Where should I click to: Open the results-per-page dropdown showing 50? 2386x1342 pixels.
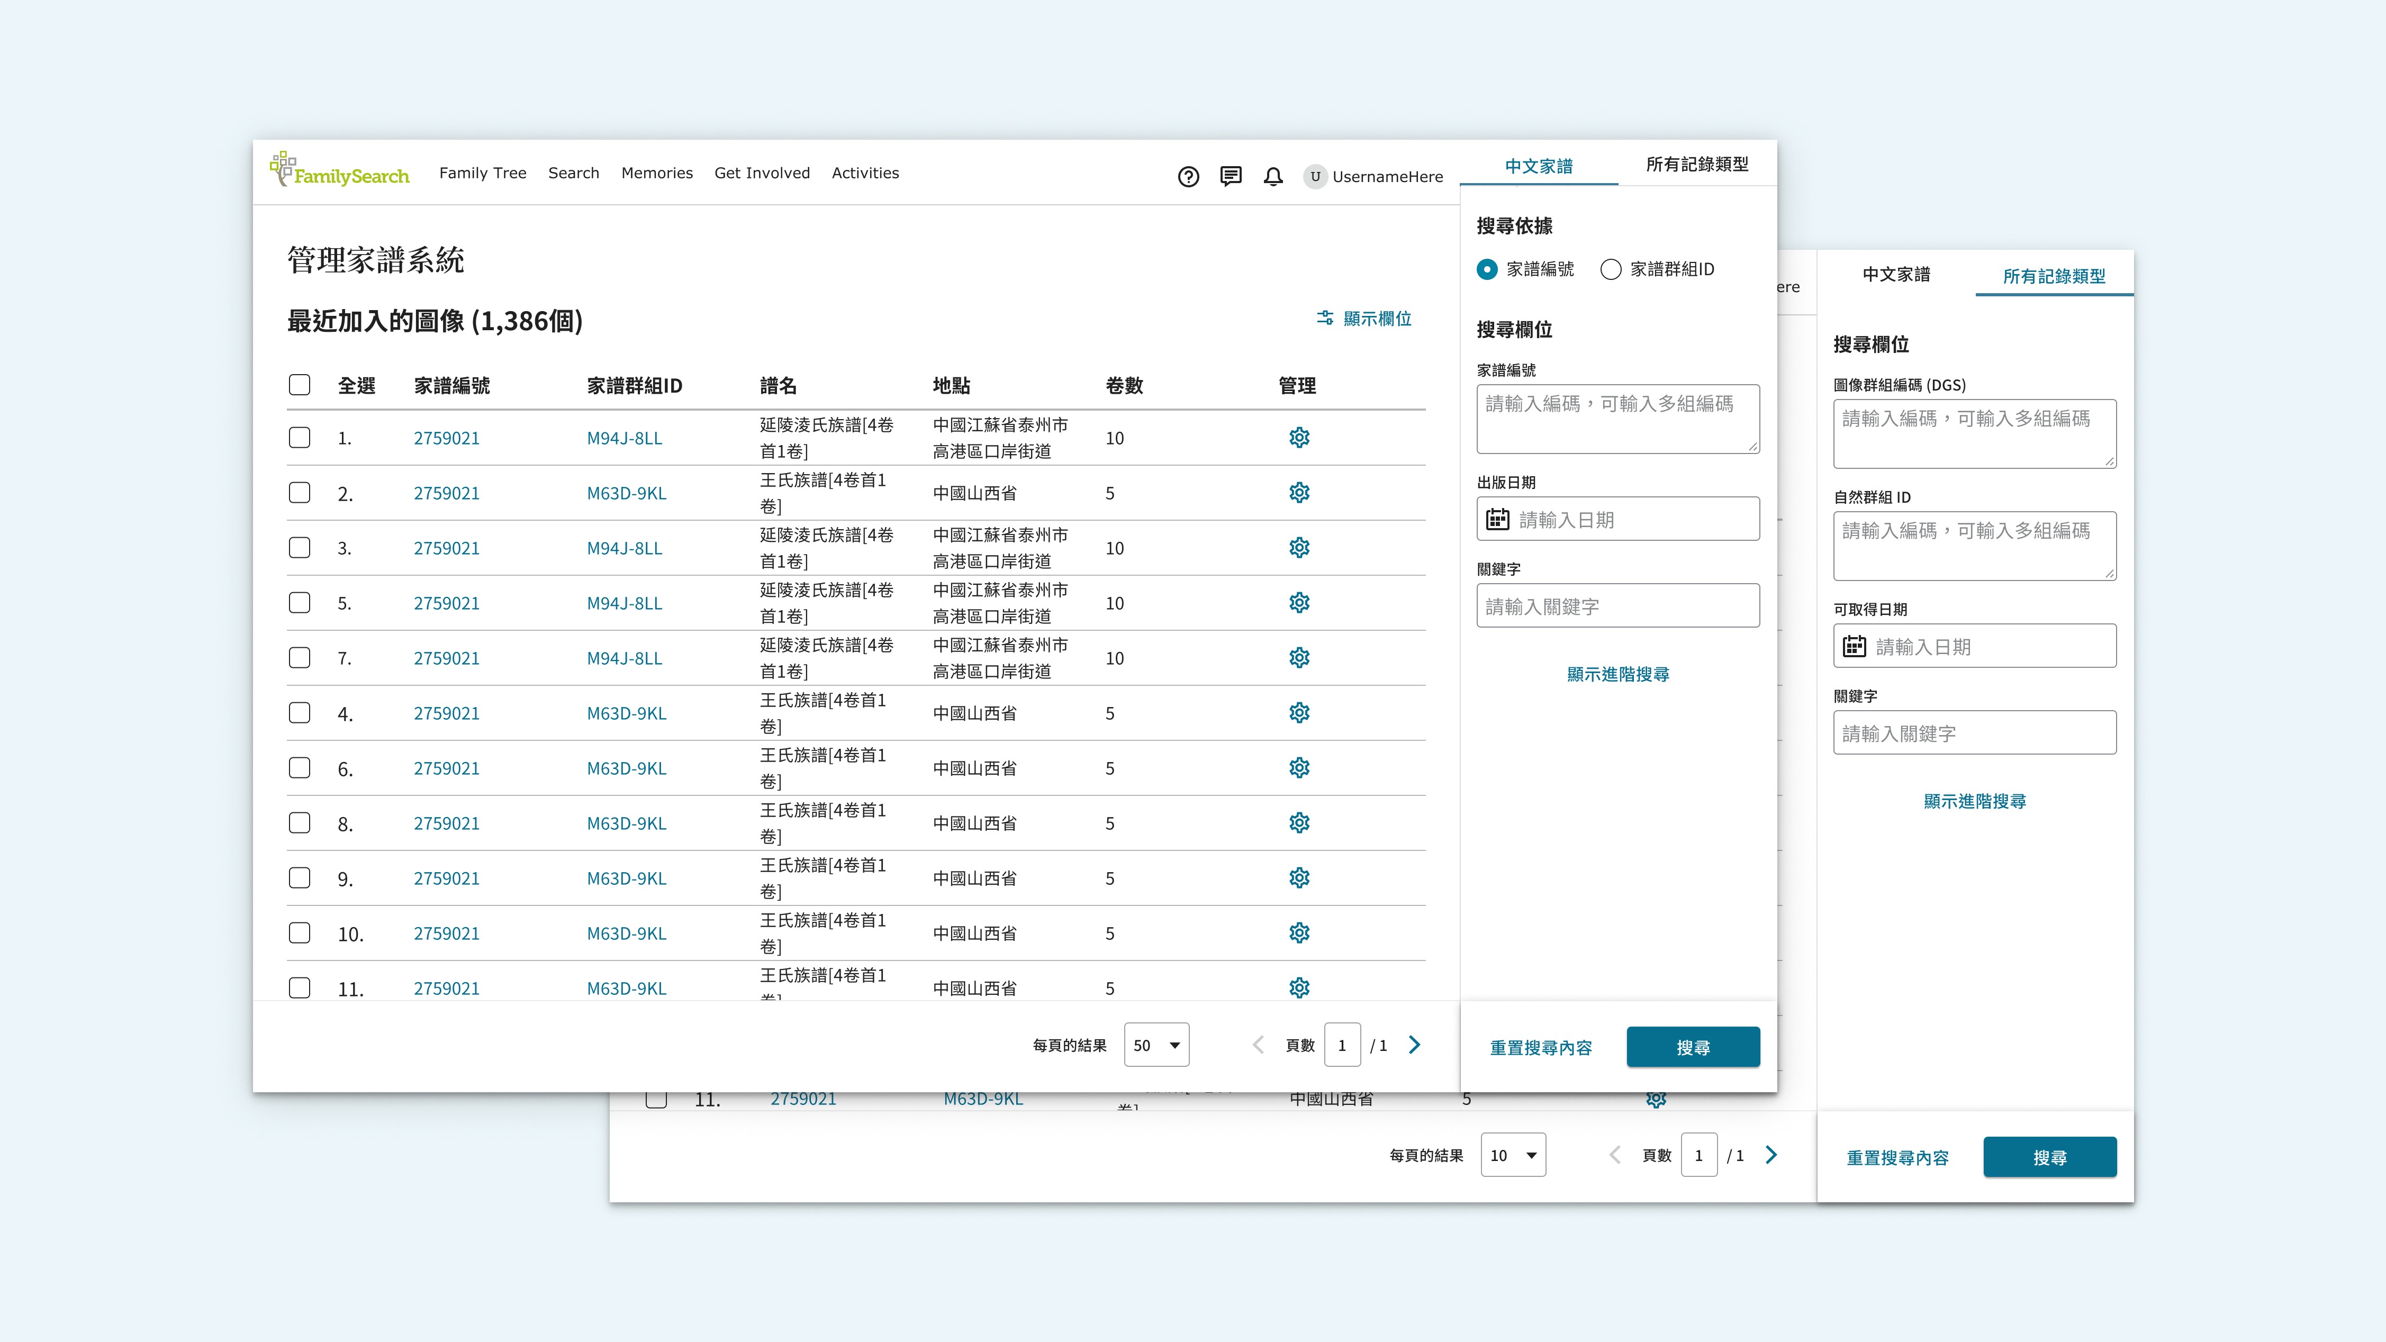[x=1156, y=1045]
